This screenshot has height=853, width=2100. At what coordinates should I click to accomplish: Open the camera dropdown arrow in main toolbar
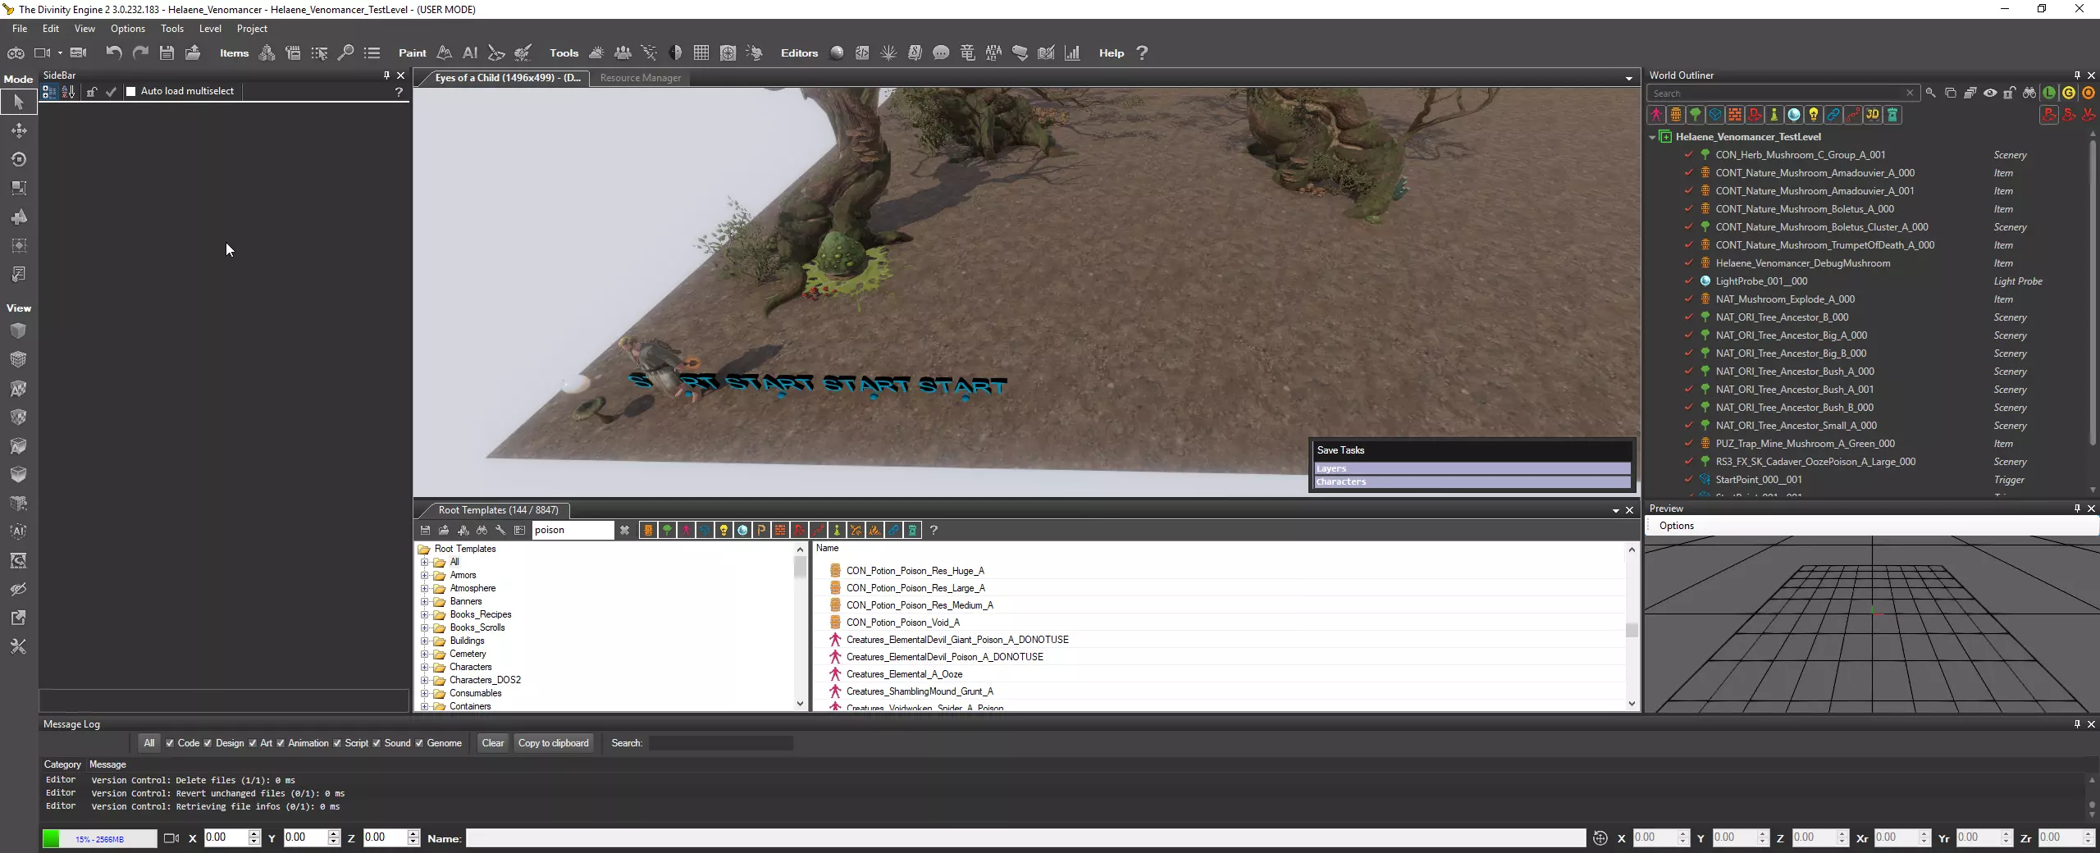(x=60, y=53)
